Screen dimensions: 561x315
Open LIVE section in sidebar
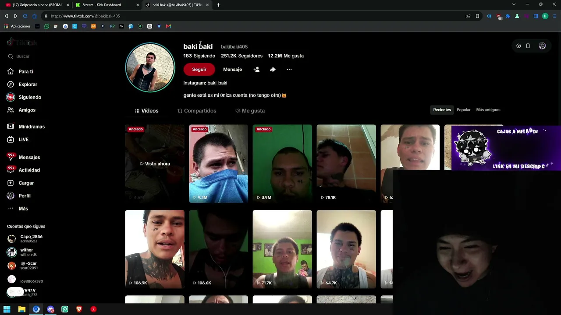click(x=18, y=140)
